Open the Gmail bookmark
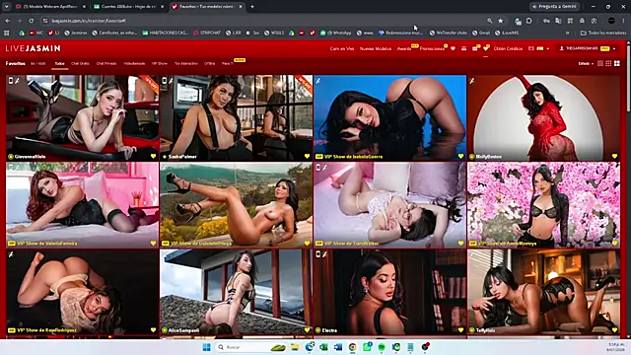Image resolution: width=631 pixels, height=355 pixels. (481, 33)
